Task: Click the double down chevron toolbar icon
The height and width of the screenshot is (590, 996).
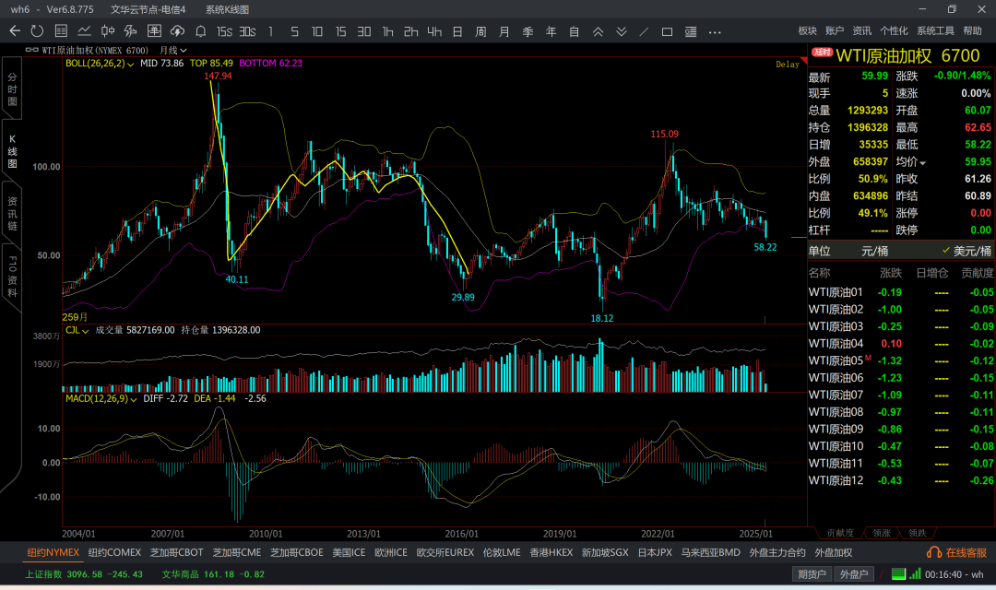Action: [x=622, y=31]
